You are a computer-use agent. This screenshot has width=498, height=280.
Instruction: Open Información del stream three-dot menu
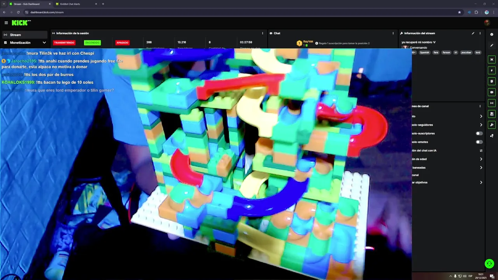480,33
